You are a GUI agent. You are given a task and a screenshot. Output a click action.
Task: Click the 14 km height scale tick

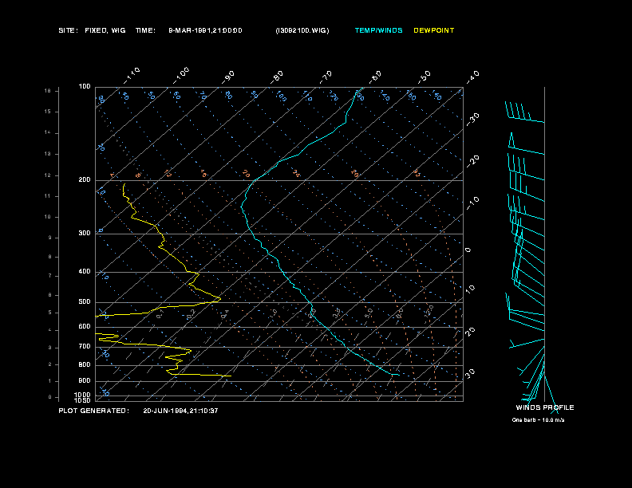click(x=48, y=132)
